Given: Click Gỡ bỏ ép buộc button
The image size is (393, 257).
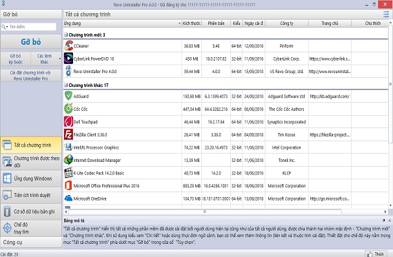Looking at the screenshot, I should [16, 59].
